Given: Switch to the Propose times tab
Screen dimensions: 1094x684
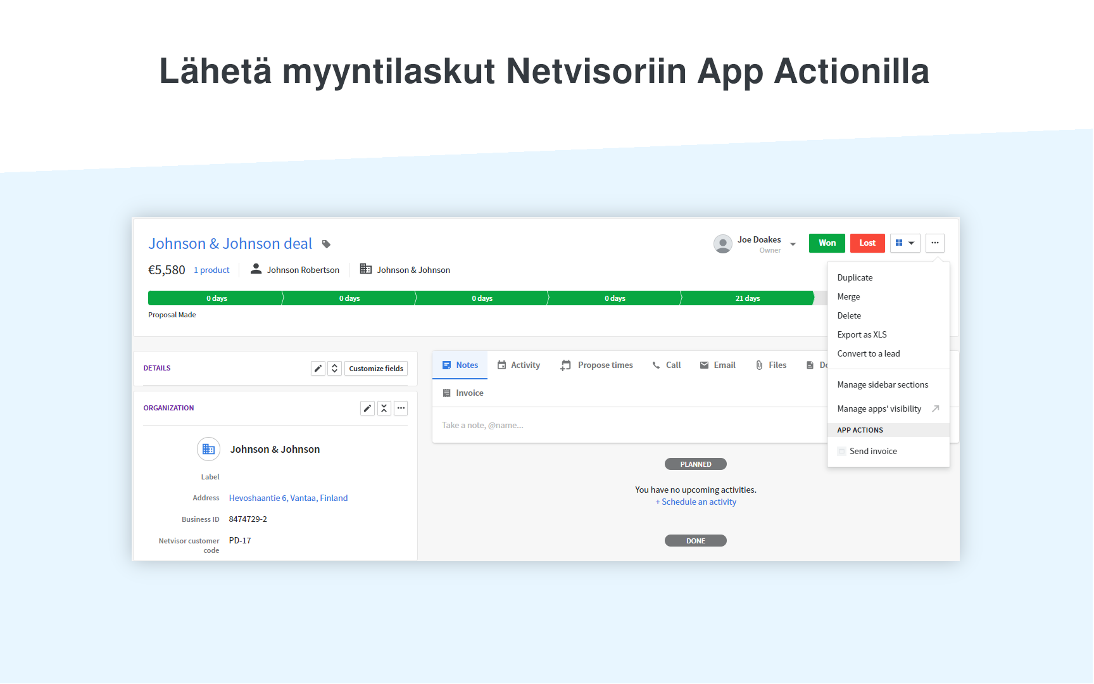Looking at the screenshot, I should click(x=596, y=365).
